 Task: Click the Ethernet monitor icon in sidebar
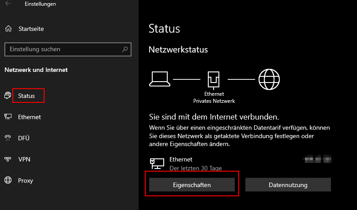coord(8,117)
